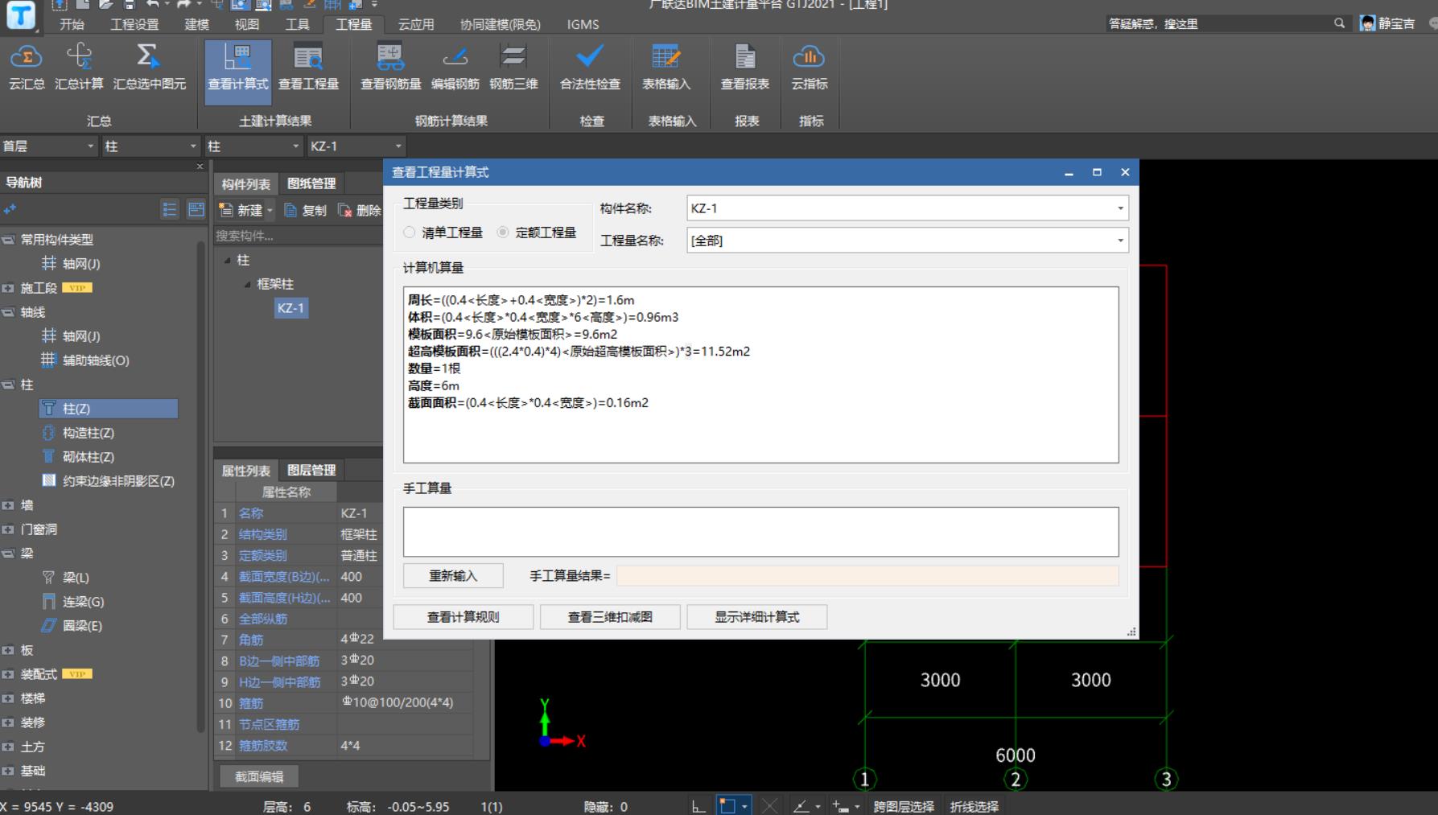Close the navigation tree panel
This screenshot has width=1438, height=815.
(200, 167)
